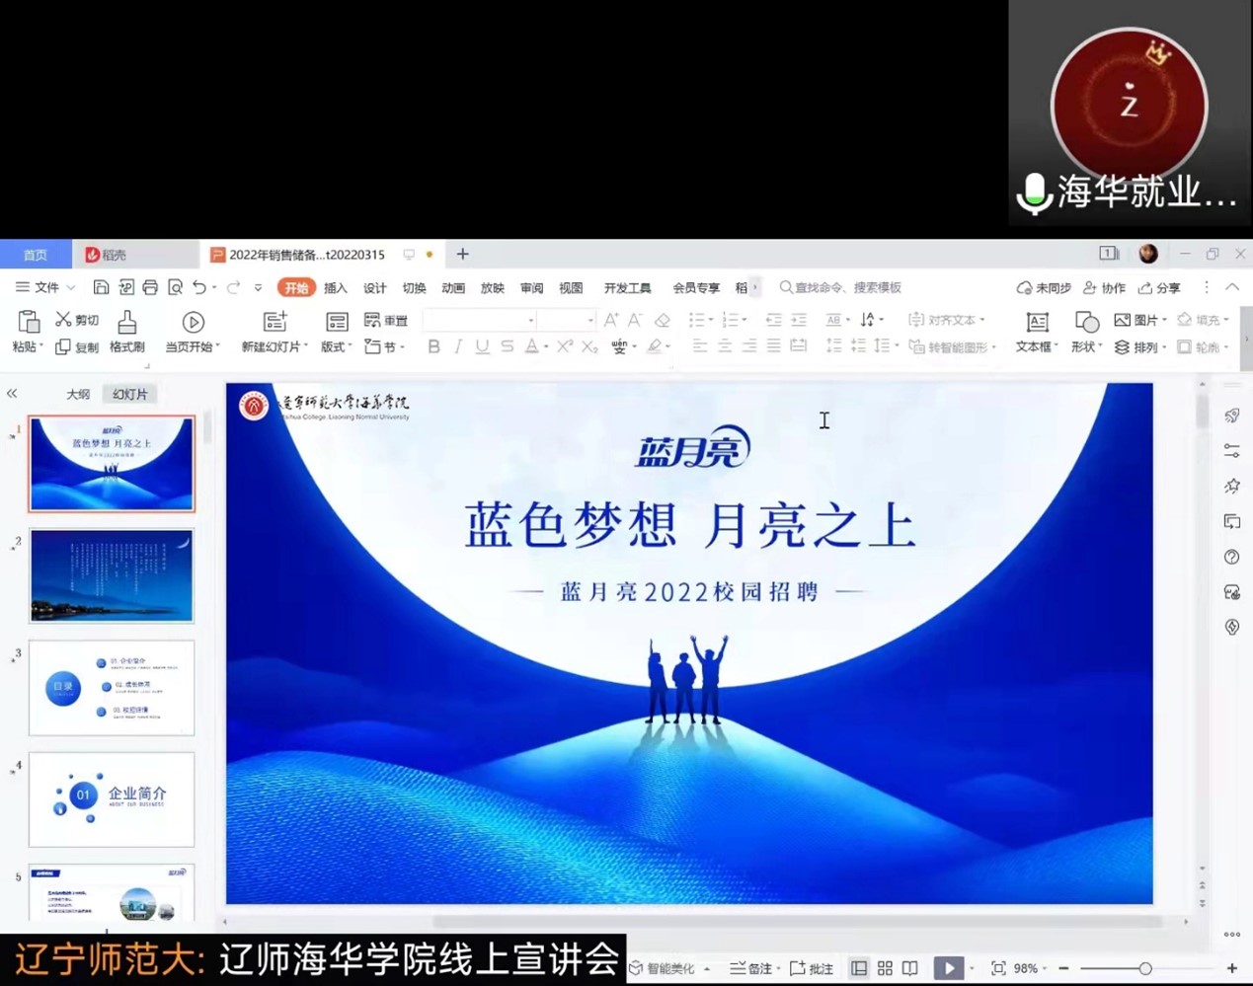Click the 未同步 sync status button
This screenshot has height=986, width=1253.
[1044, 288]
